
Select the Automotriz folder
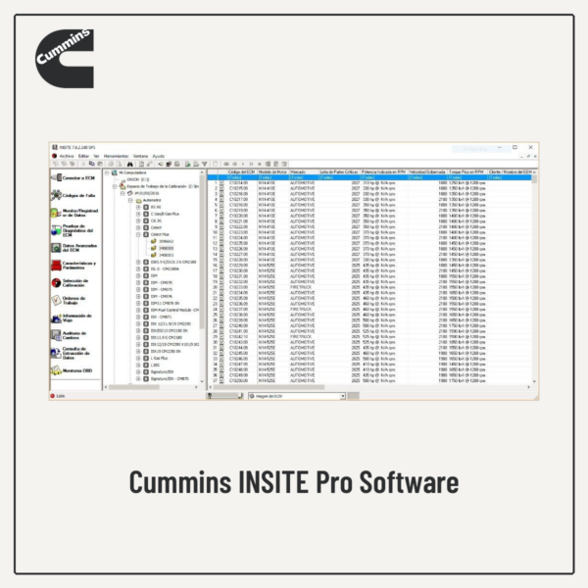(152, 200)
